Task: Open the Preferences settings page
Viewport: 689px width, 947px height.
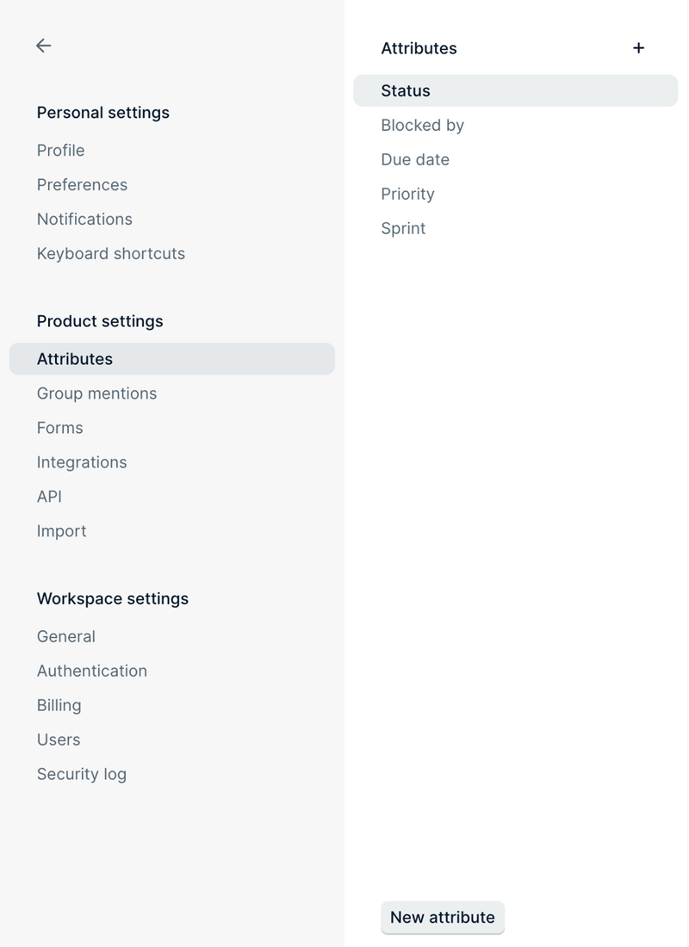Action: click(82, 184)
